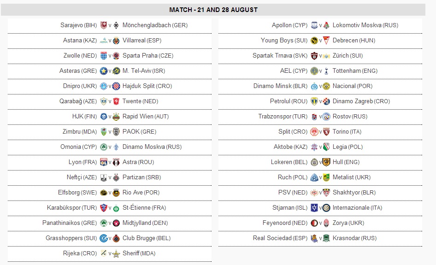The image size is (436, 265).
Task: Open the Karabükspor (TUR) team link
Action: [72, 208]
